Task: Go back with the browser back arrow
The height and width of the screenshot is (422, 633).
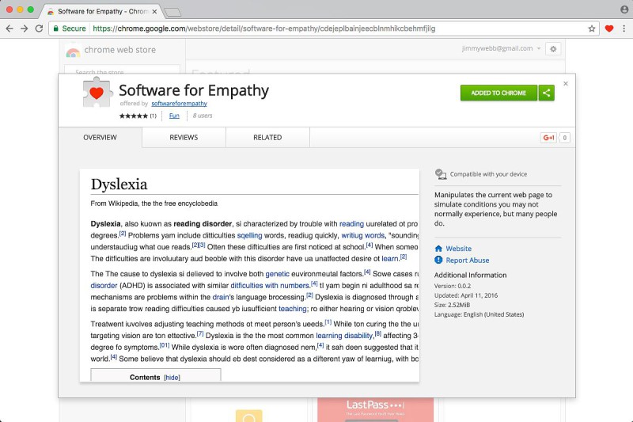Action: pos(9,29)
